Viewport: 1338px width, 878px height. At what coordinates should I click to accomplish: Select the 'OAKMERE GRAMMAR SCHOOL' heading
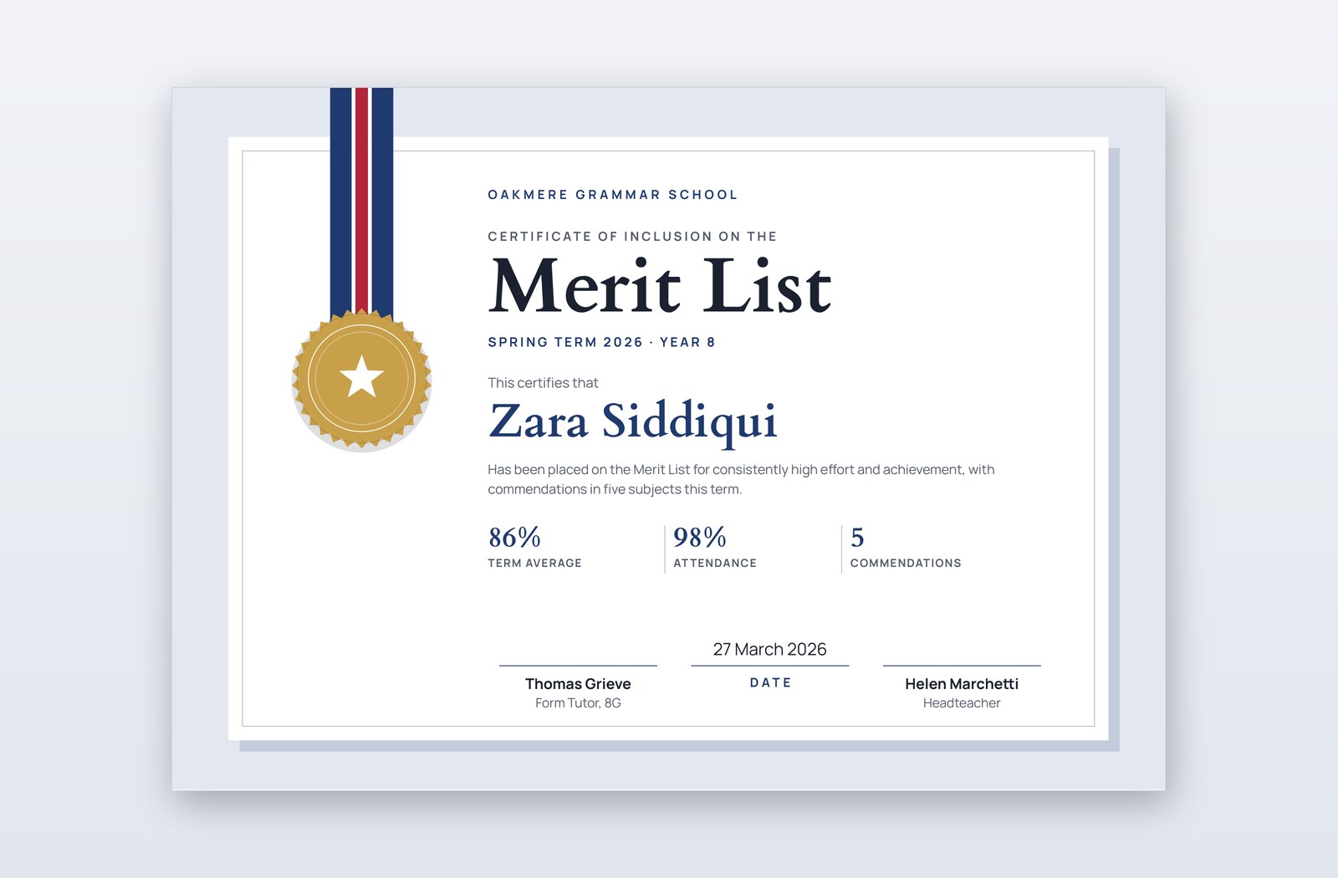pos(612,195)
